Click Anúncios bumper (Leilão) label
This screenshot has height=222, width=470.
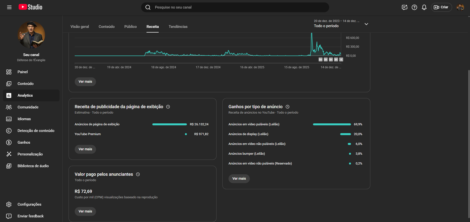tap(247, 154)
